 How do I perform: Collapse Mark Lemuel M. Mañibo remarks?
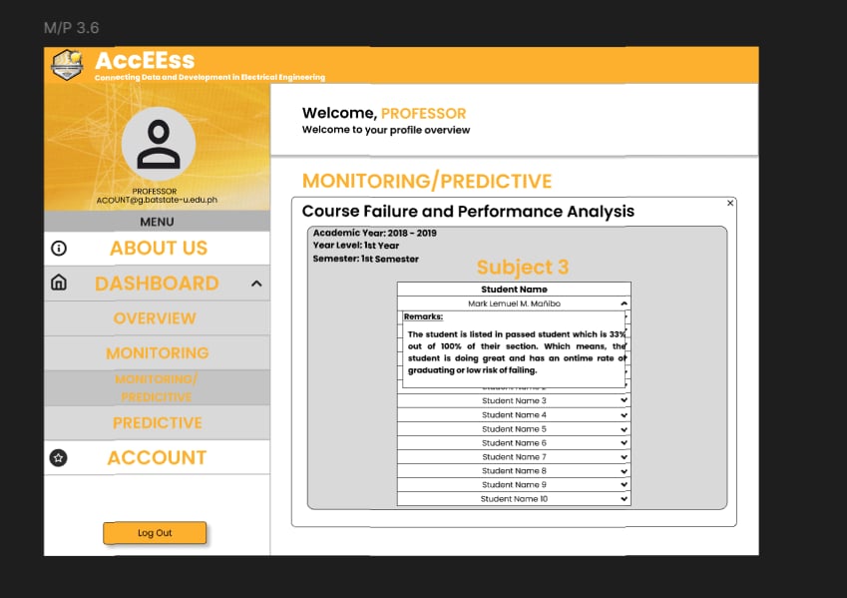pyautogui.click(x=624, y=302)
